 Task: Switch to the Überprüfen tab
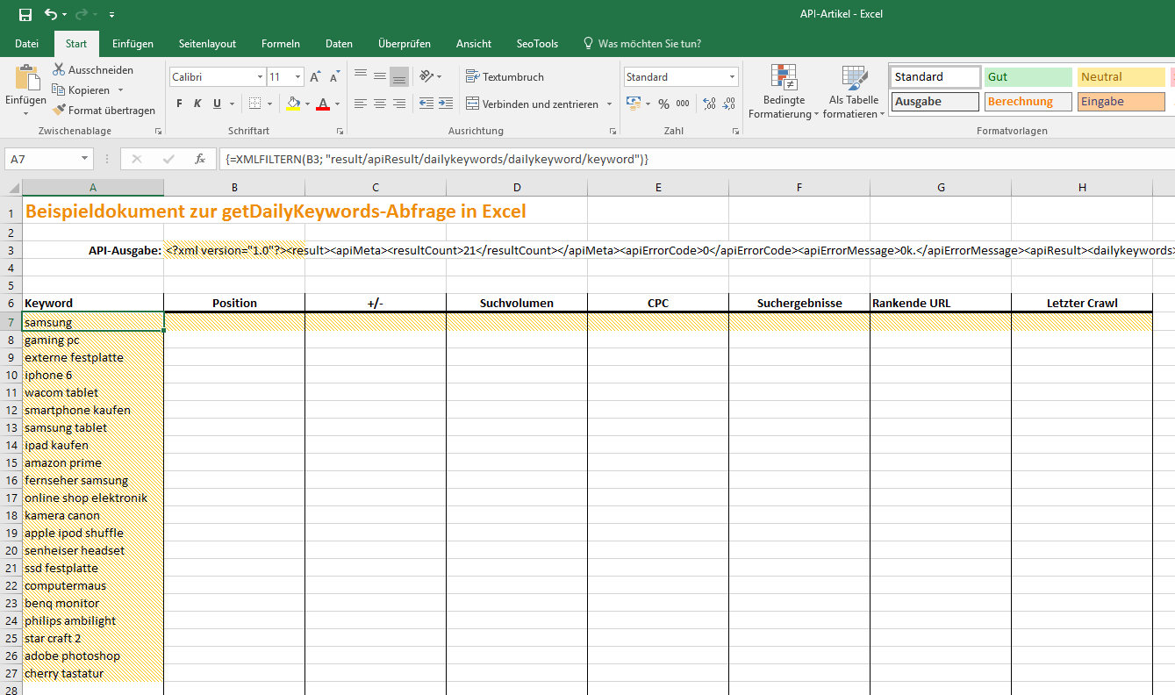[x=405, y=44]
